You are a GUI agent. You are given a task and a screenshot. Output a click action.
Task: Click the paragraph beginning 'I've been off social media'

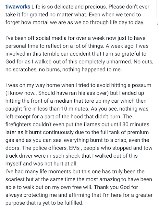tap(79, 54)
